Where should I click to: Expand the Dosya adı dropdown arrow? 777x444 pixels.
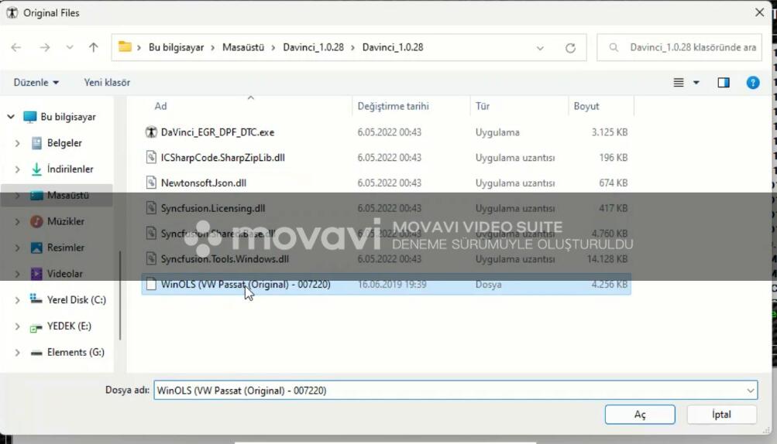click(x=750, y=391)
